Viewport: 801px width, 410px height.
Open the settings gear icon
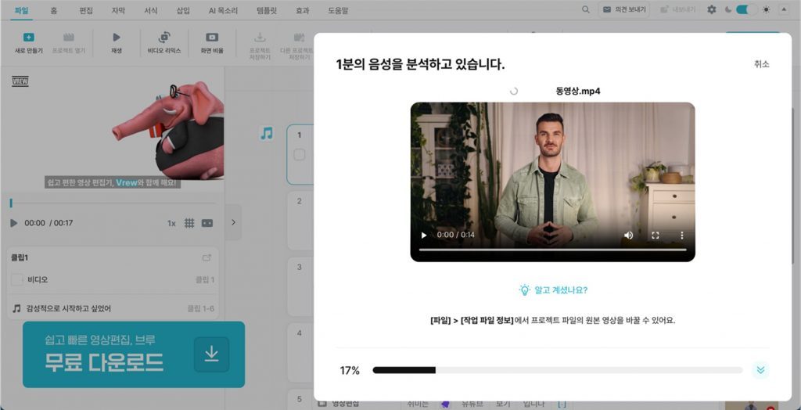(712, 9)
